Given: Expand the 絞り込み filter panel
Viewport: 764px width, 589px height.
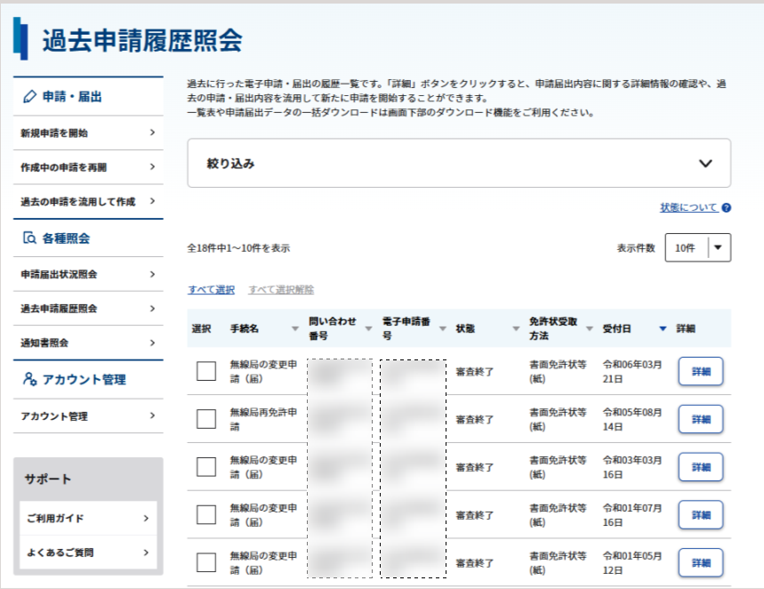Looking at the screenshot, I should point(459,164).
